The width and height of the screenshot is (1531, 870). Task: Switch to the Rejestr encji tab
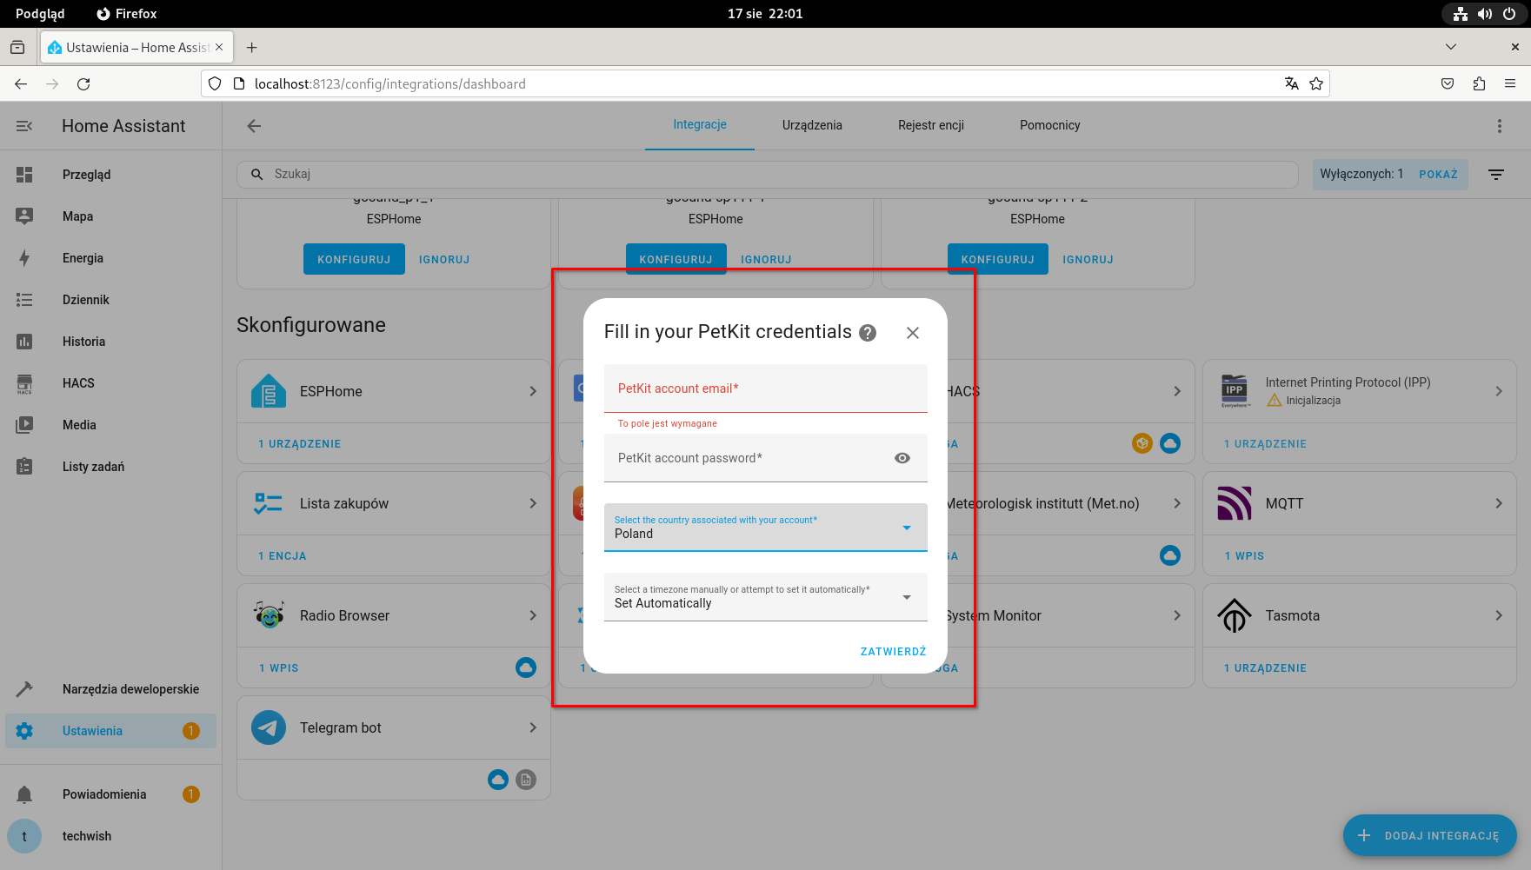(931, 125)
